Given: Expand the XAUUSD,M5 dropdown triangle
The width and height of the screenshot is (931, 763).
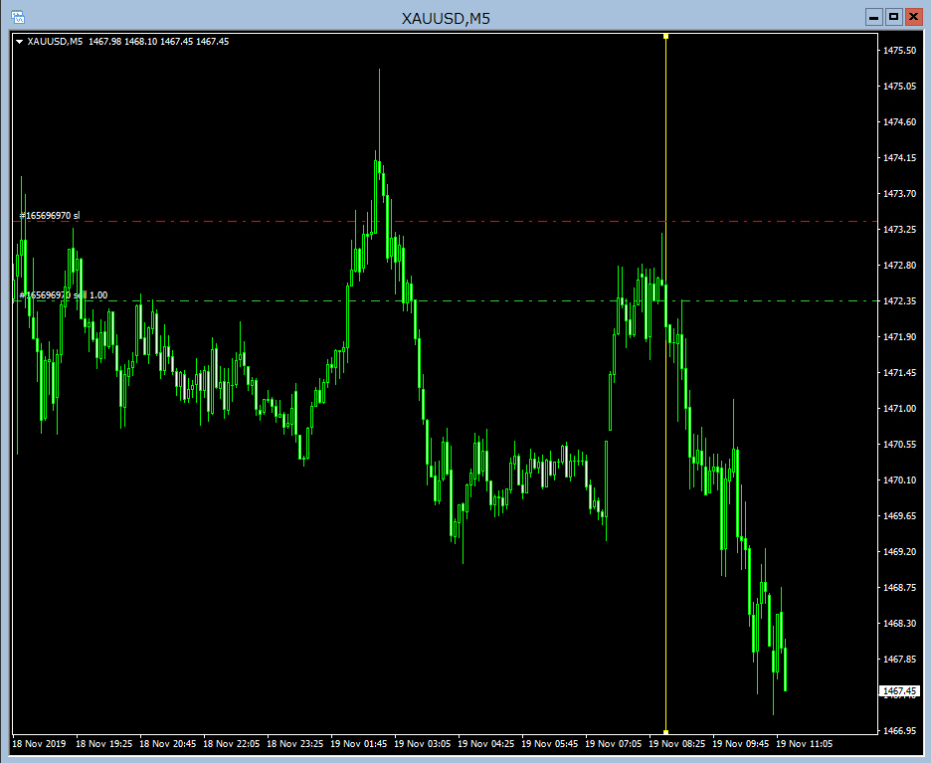Looking at the screenshot, I should click(x=20, y=42).
